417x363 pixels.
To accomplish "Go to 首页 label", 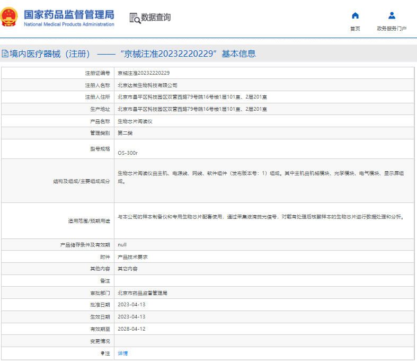I will pos(355,29).
